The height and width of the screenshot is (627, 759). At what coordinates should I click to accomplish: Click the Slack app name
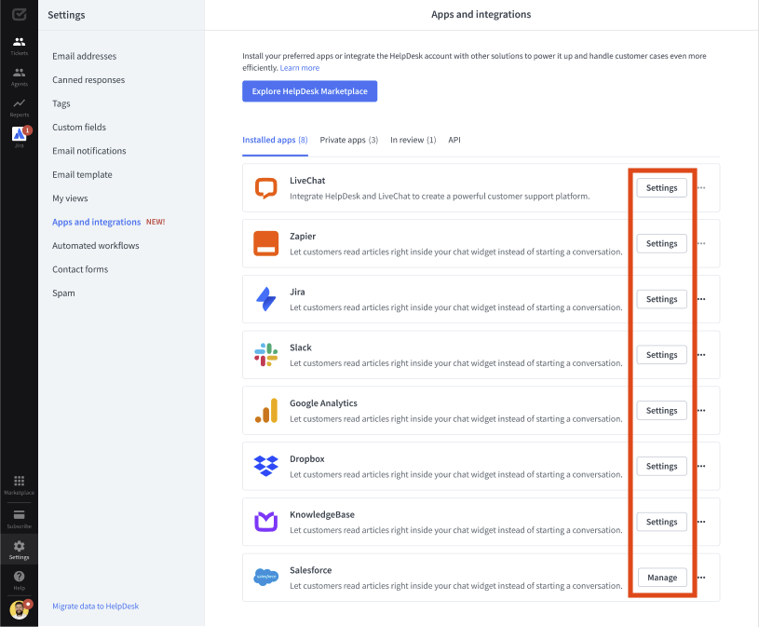point(301,348)
